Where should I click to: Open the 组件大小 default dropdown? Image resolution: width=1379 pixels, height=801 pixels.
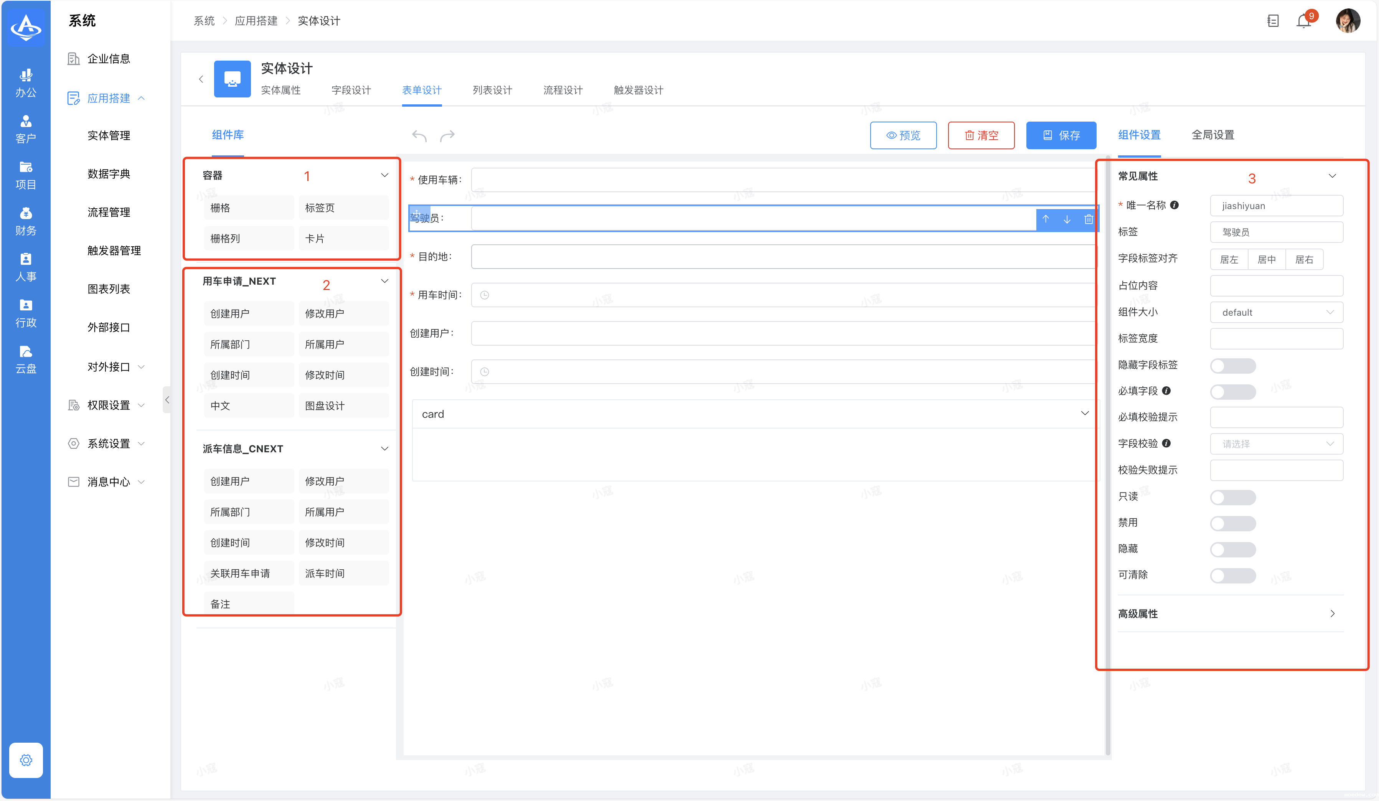[1276, 312]
